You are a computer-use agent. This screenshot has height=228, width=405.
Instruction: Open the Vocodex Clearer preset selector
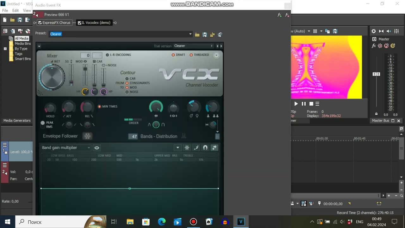(193, 46)
